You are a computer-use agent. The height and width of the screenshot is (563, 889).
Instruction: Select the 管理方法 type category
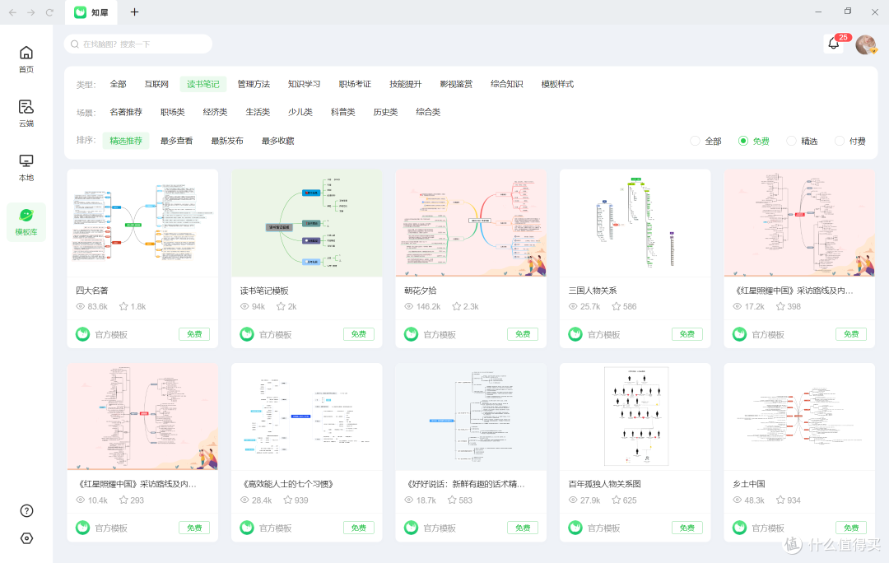tap(254, 84)
